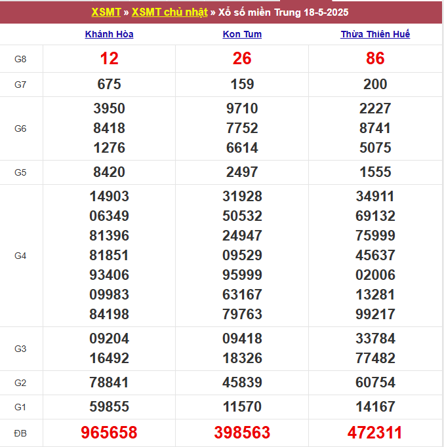This screenshot has height=447, width=444.
Task: Click G2 number 60754
Action: [x=375, y=383]
